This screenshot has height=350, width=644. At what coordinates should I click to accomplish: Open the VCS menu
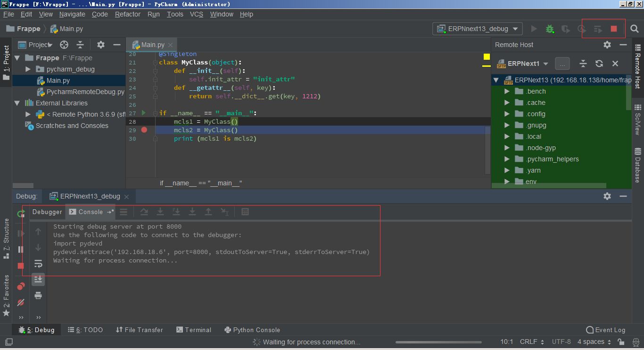click(196, 14)
